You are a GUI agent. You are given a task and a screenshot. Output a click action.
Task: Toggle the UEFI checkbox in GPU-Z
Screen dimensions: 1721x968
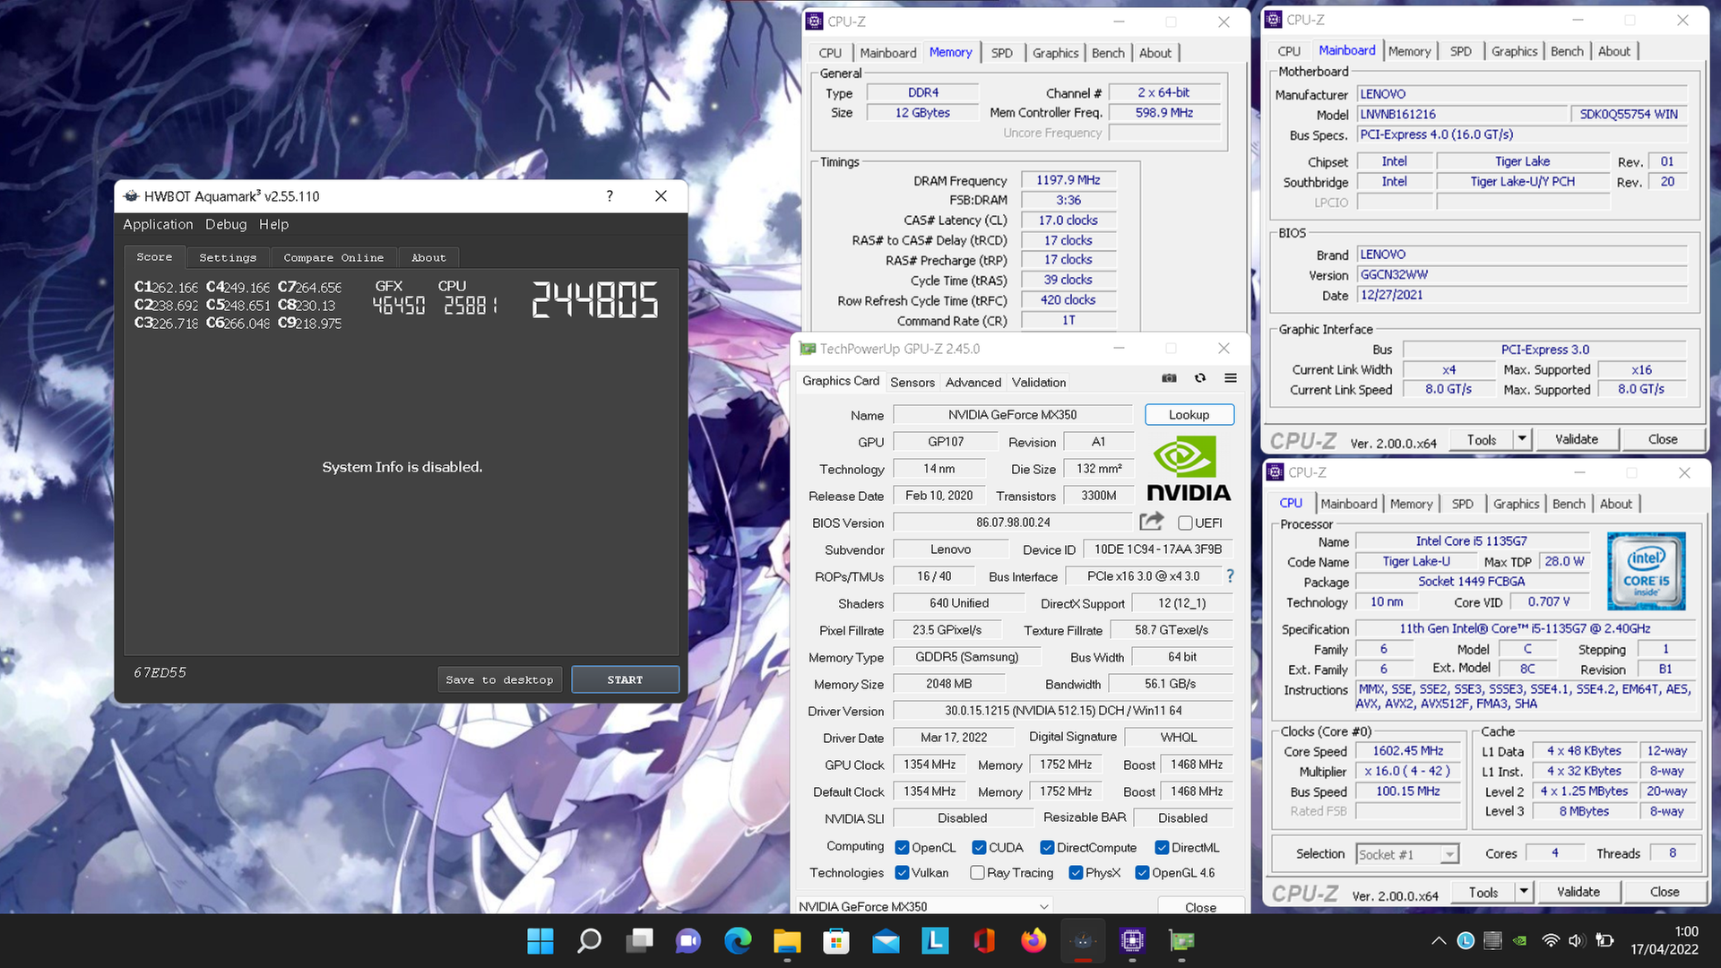(x=1185, y=523)
